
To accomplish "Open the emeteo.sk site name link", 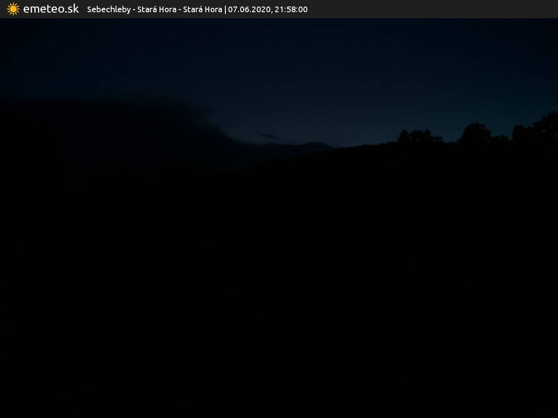I will (51, 9).
